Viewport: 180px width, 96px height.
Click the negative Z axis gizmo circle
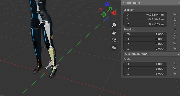[107, 19]
